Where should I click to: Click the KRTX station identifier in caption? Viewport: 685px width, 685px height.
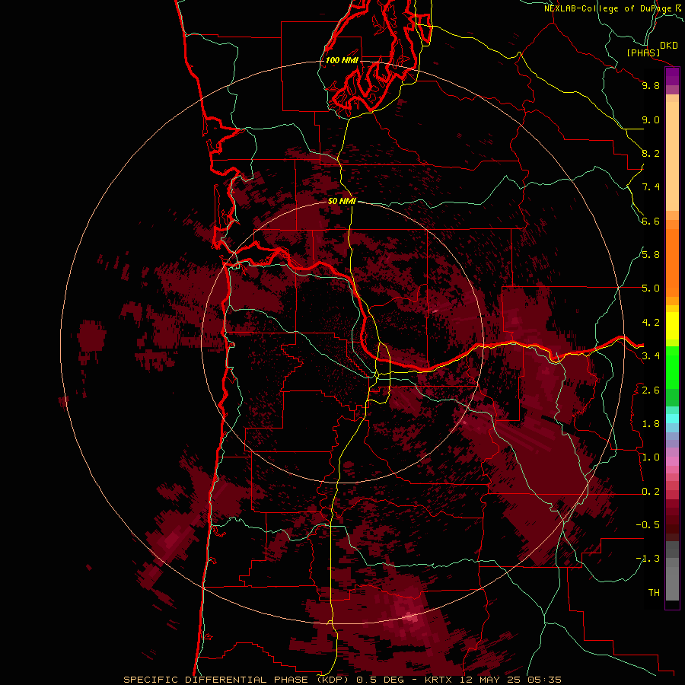pyautogui.click(x=438, y=680)
